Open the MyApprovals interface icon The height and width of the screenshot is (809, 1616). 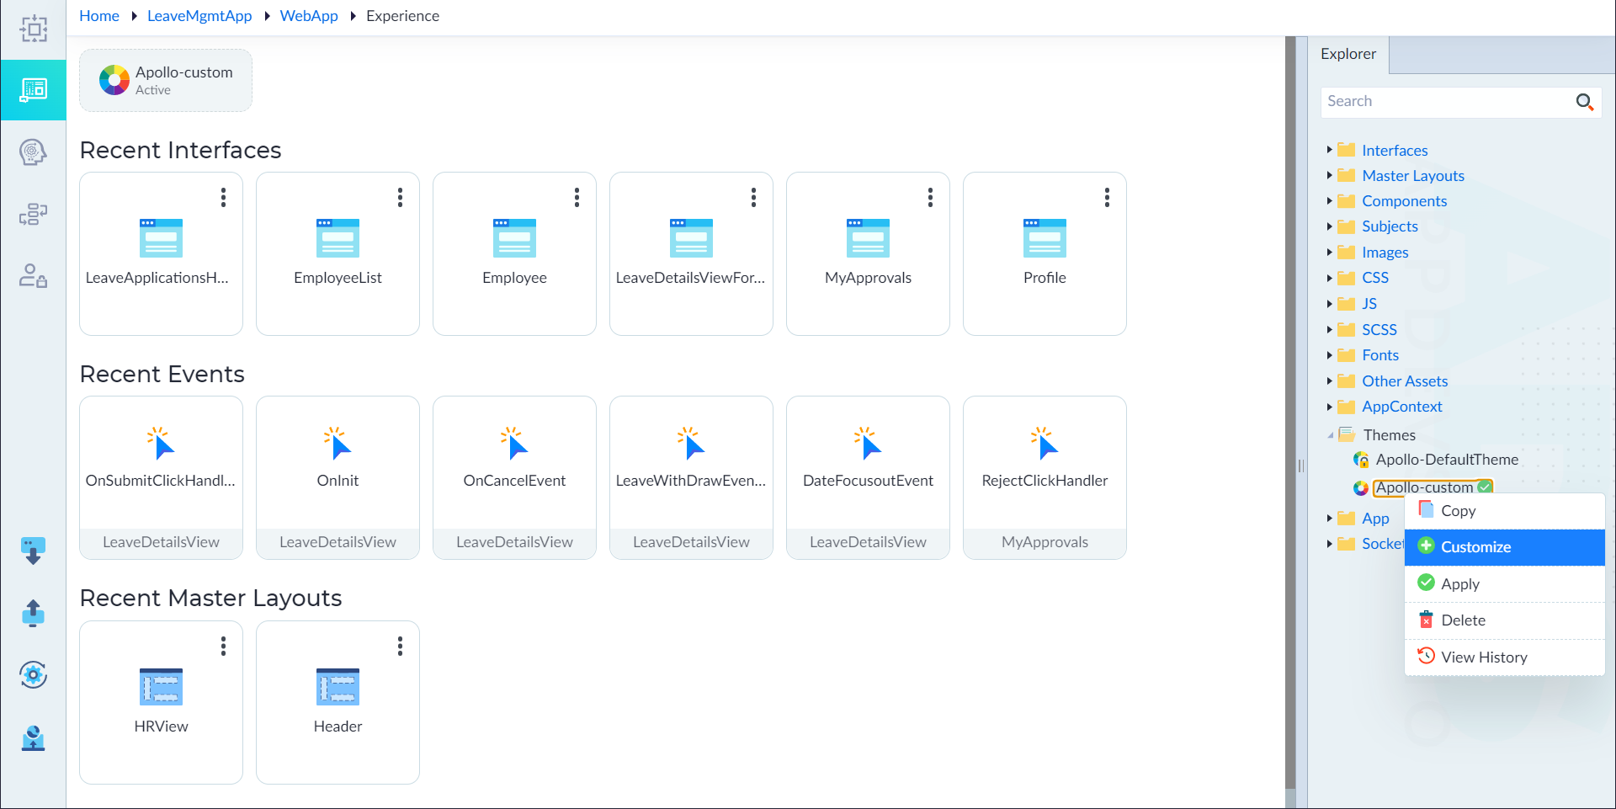point(868,238)
